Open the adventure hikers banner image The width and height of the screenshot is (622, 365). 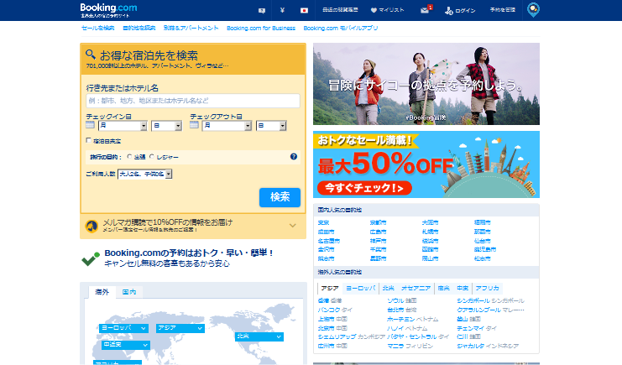[426, 84]
